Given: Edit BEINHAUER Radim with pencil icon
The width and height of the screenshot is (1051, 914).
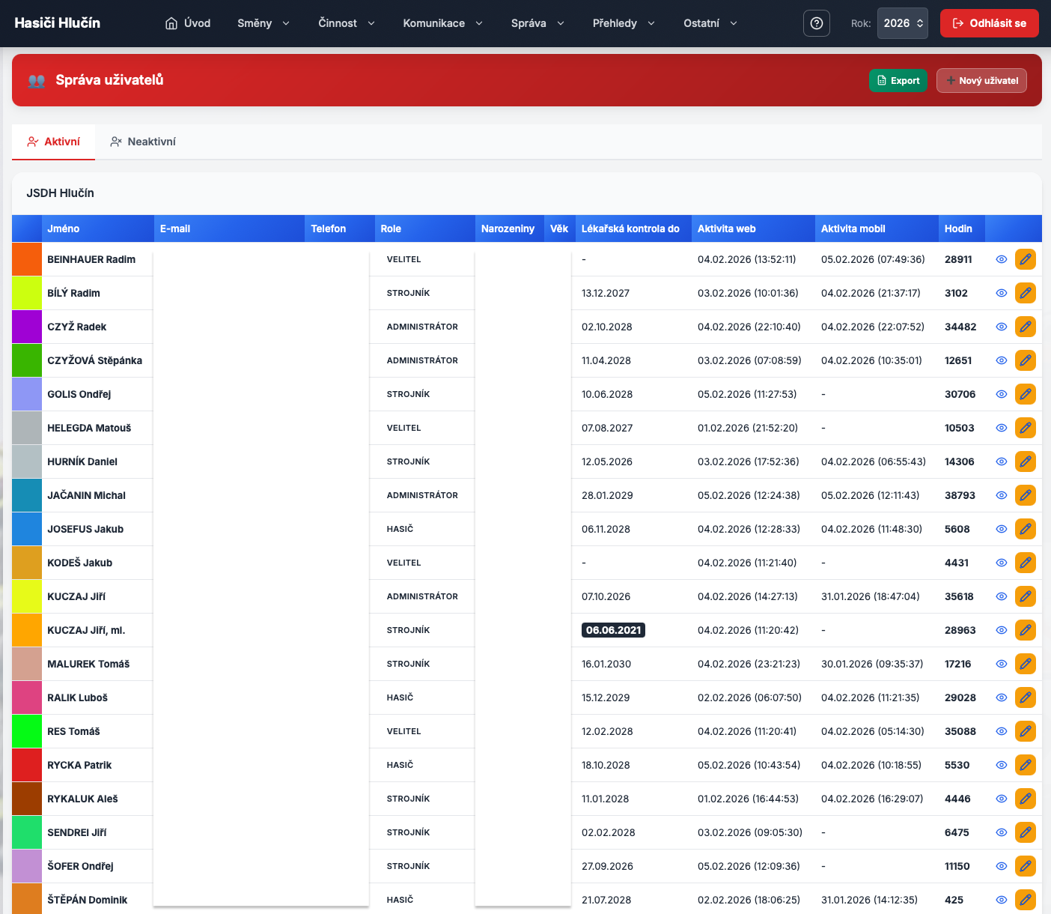Looking at the screenshot, I should coord(1025,259).
